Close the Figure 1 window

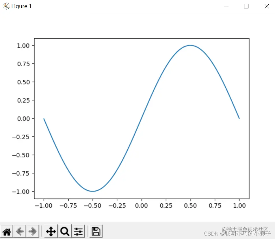pos(267,6)
